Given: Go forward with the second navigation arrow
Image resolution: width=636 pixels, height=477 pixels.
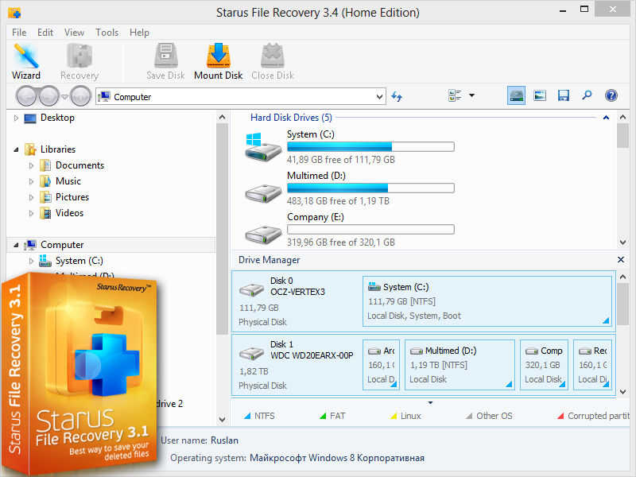Looking at the screenshot, I should tap(49, 96).
